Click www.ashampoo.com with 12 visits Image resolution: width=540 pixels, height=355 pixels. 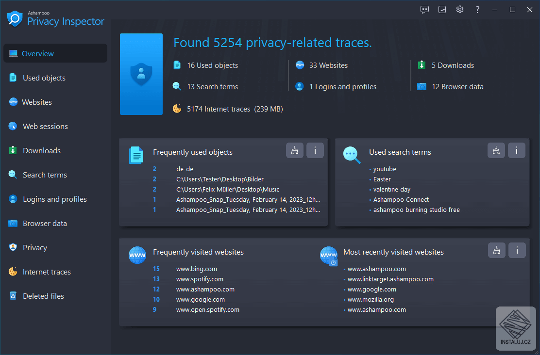click(x=205, y=290)
